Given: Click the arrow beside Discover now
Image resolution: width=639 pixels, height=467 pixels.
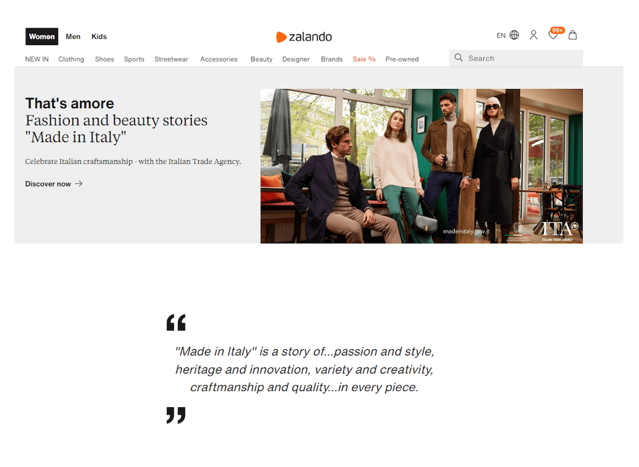Looking at the screenshot, I should [x=78, y=184].
